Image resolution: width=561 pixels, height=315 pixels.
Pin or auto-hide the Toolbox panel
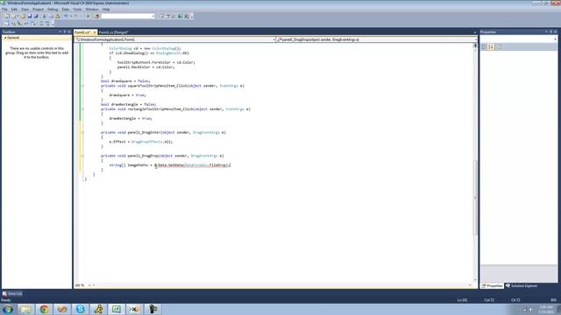coord(65,31)
